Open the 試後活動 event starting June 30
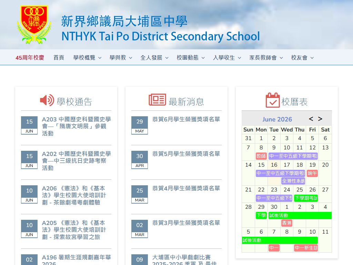Screen dimensions: 353x265 click(300, 215)
